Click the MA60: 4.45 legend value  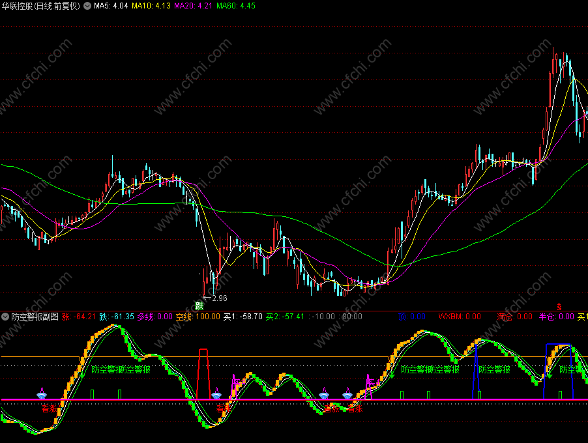coord(236,6)
